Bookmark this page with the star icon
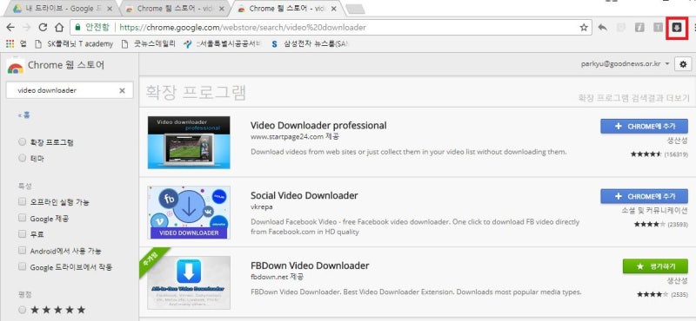Image resolution: width=696 pixels, height=321 pixels. (x=584, y=28)
